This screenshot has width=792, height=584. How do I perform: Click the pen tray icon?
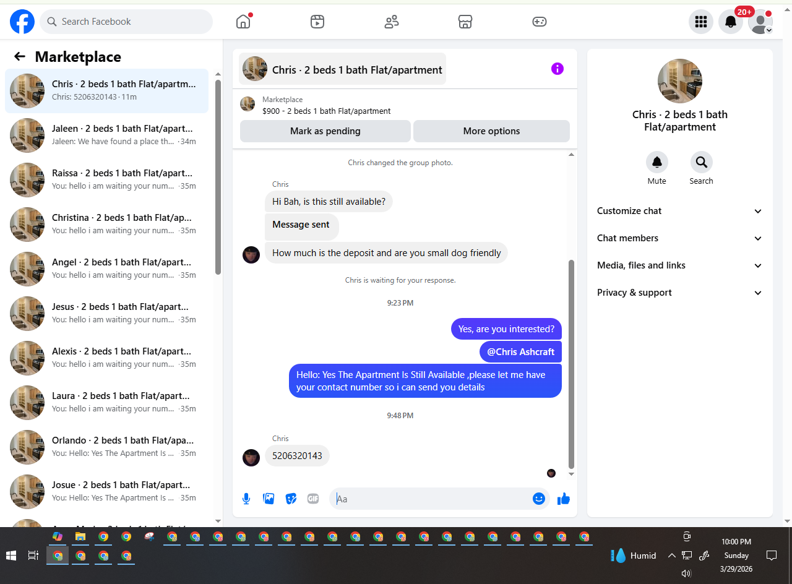pos(704,556)
